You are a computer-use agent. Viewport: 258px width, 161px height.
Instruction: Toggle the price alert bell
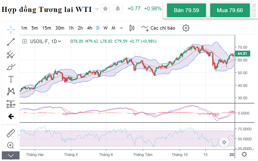tap(118, 9)
